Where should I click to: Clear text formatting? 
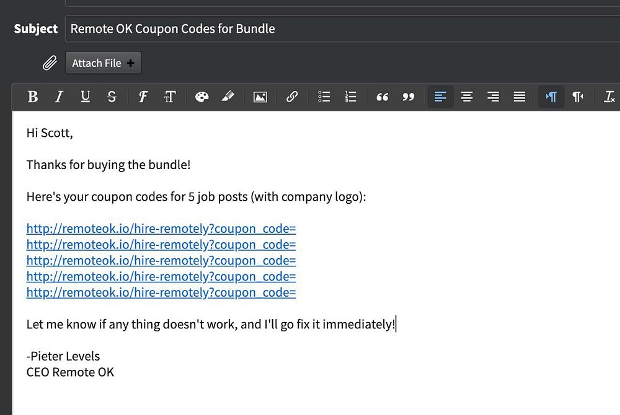click(609, 97)
